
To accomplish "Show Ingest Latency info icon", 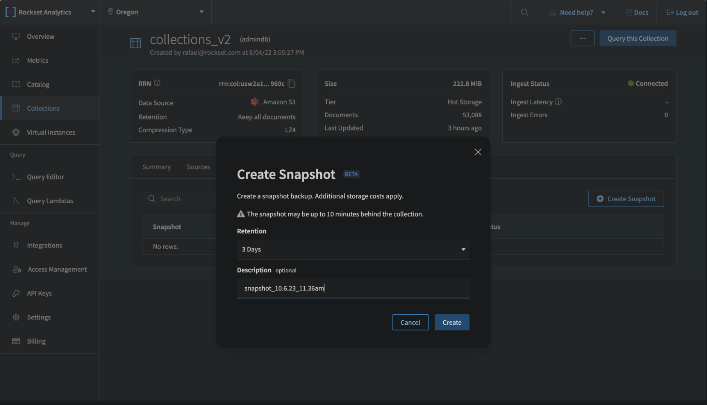I will click(558, 102).
